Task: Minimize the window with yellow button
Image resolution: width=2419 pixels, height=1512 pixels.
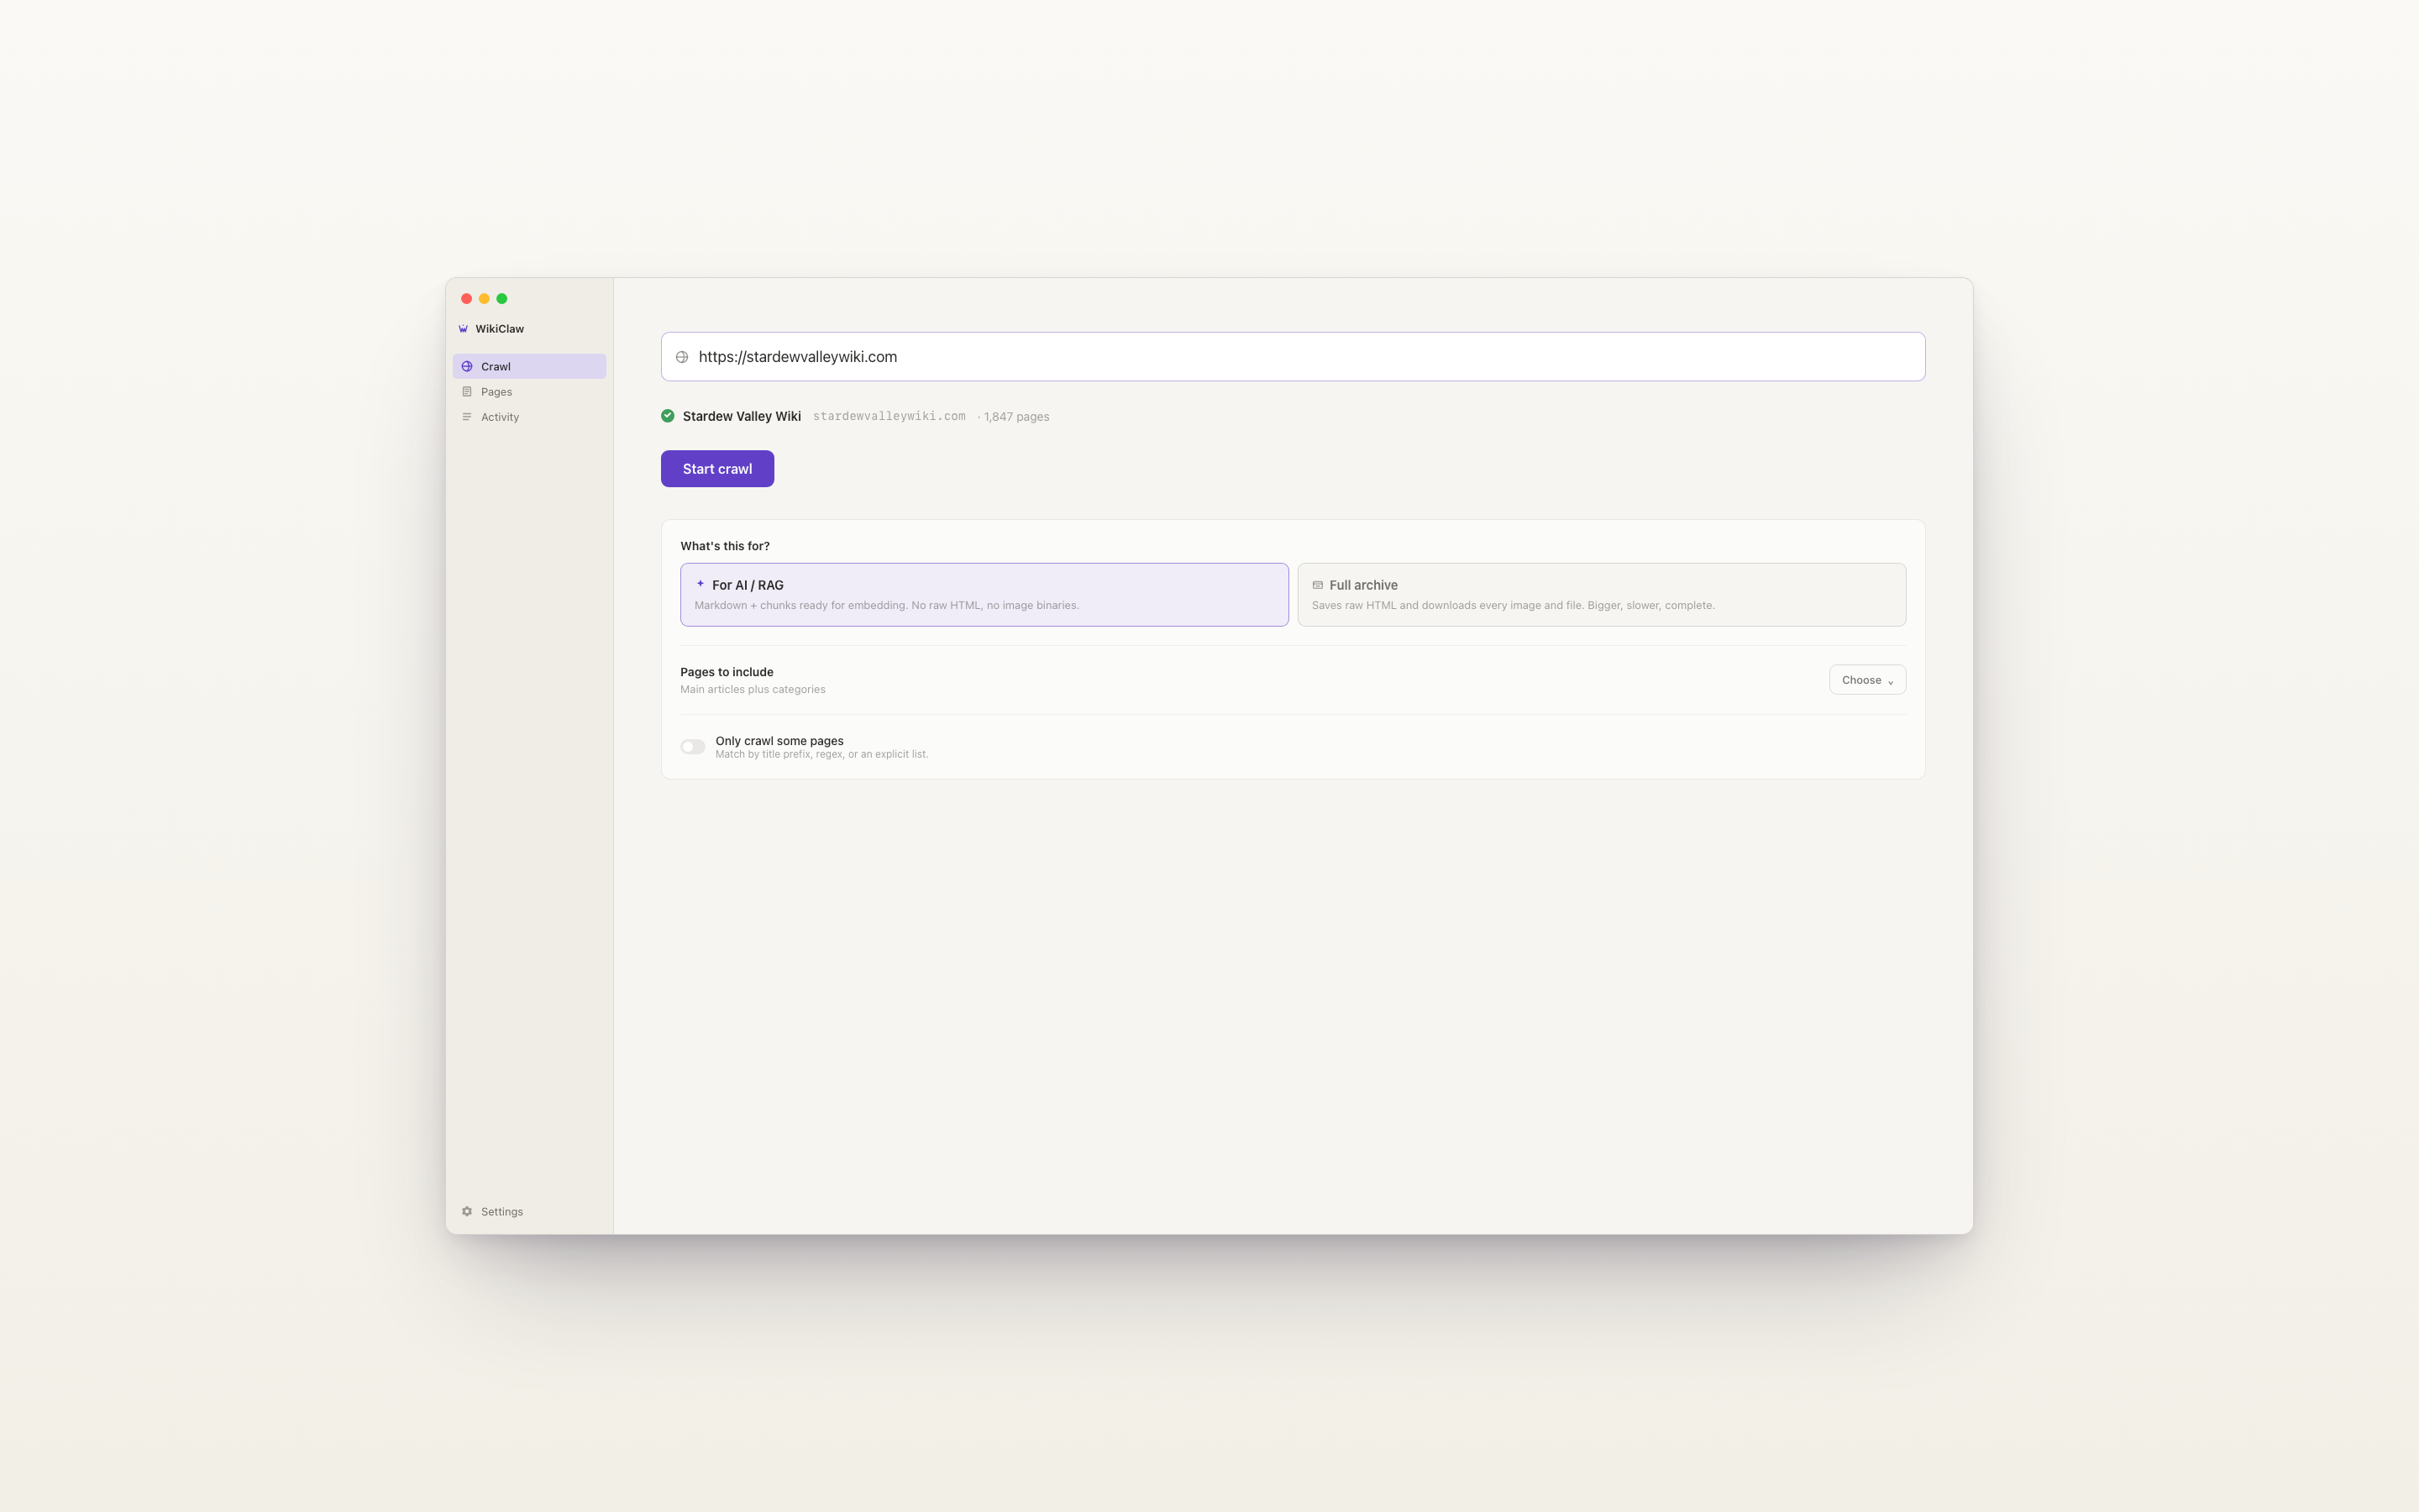Action: tap(484, 299)
